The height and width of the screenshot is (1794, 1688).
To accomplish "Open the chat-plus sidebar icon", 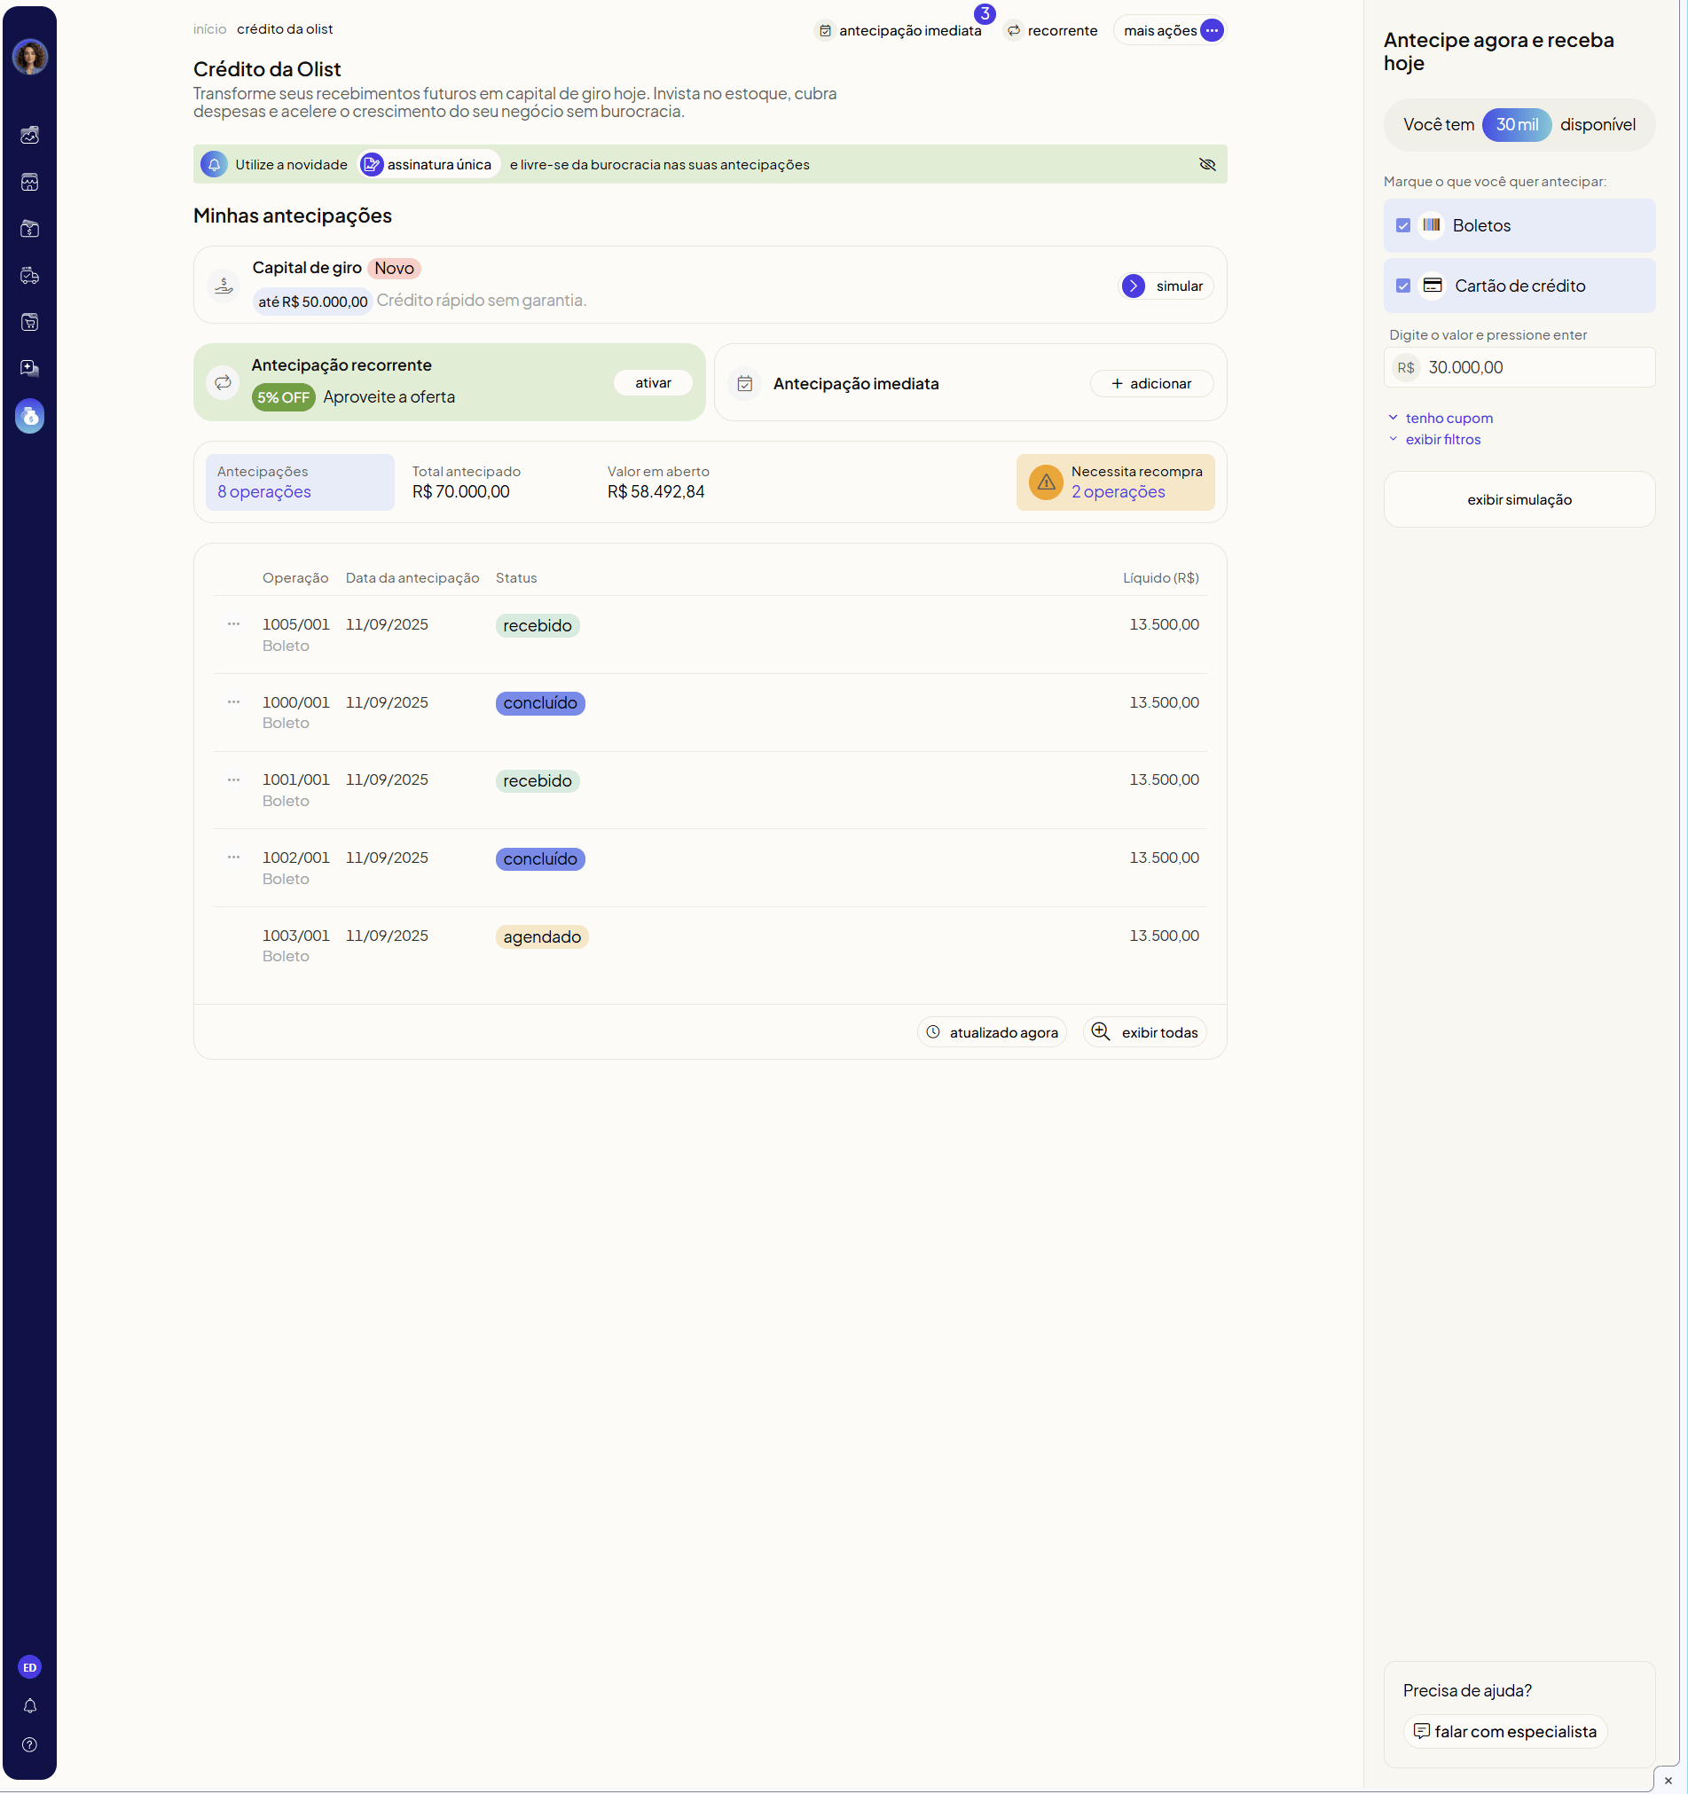I will (x=30, y=368).
